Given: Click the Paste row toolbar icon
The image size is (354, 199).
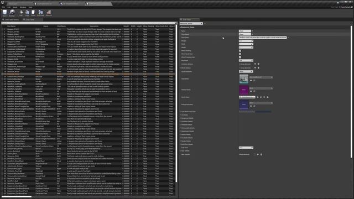Looking at the screenshot, I should click(33, 13).
